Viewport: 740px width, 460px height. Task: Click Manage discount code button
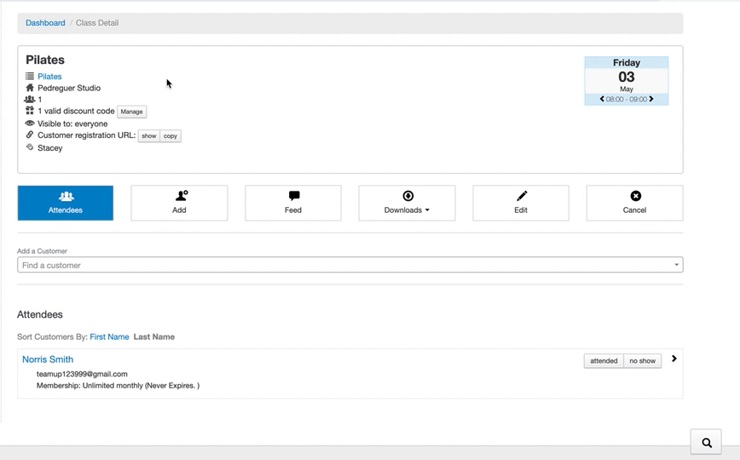coord(131,112)
